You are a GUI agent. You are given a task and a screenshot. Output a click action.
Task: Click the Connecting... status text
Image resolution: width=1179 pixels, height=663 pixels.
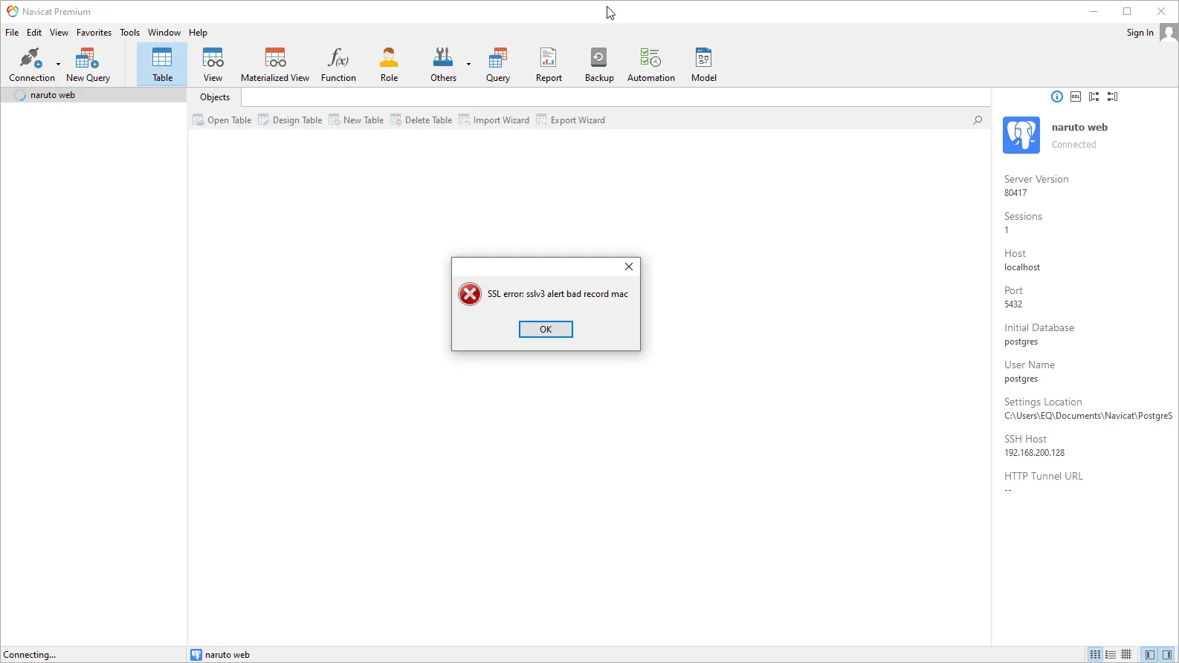30,655
